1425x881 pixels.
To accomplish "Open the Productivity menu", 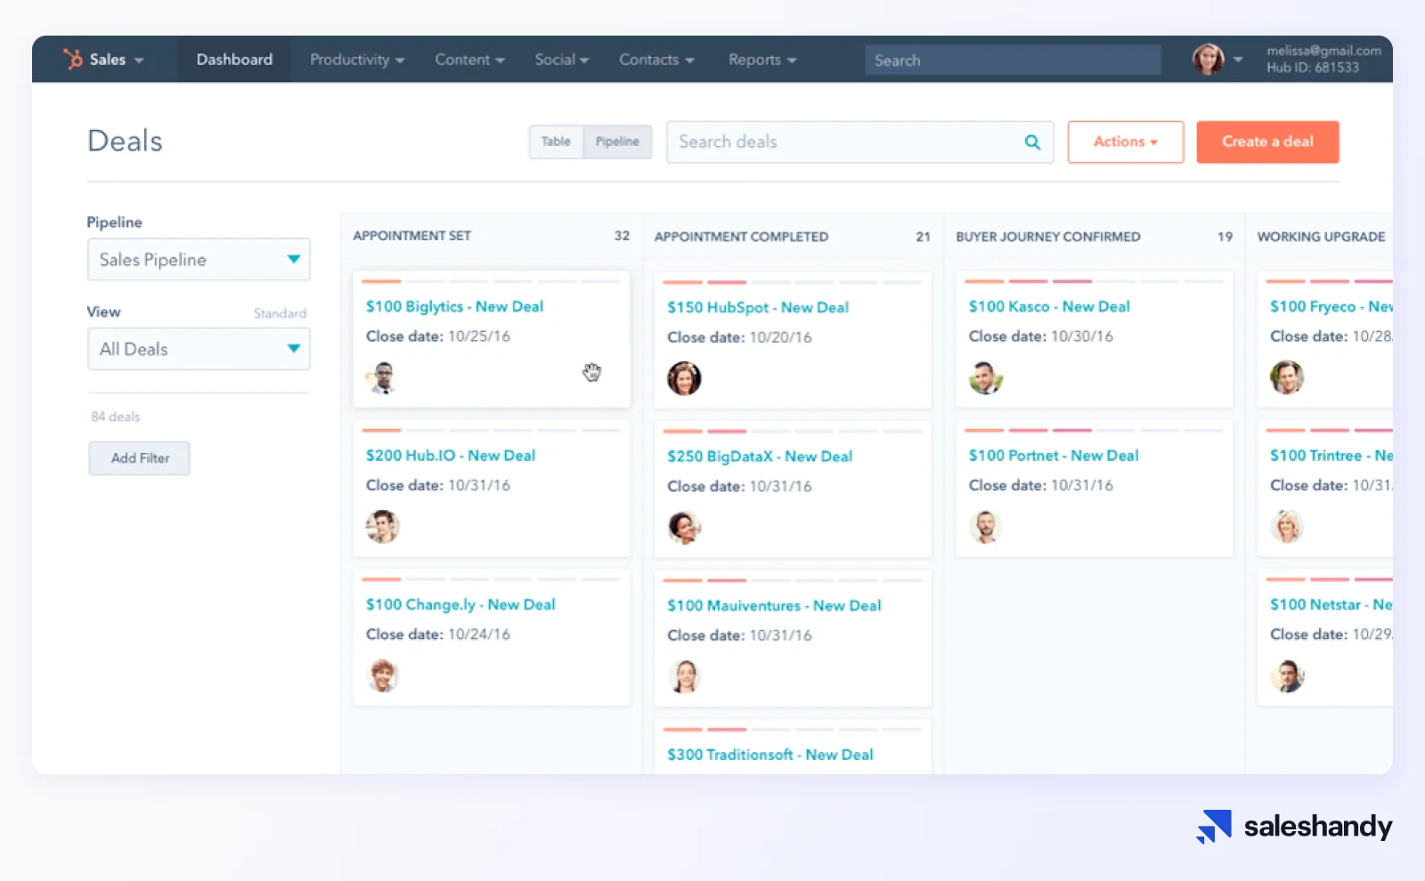I will click(x=357, y=60).
